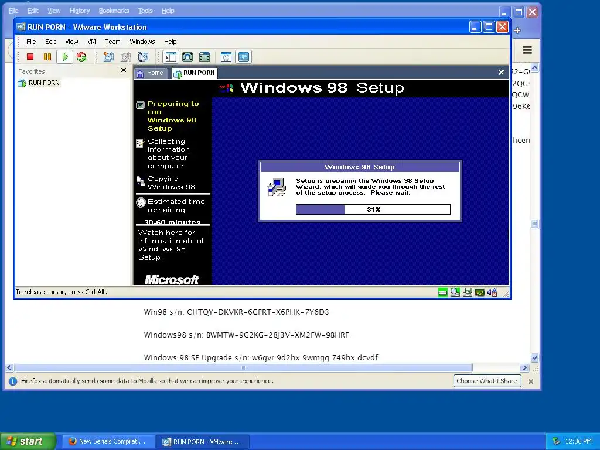600x450 pixels.
Task: Open Snapshot Manager wrench-clock icon
Action: pos(143,57)
